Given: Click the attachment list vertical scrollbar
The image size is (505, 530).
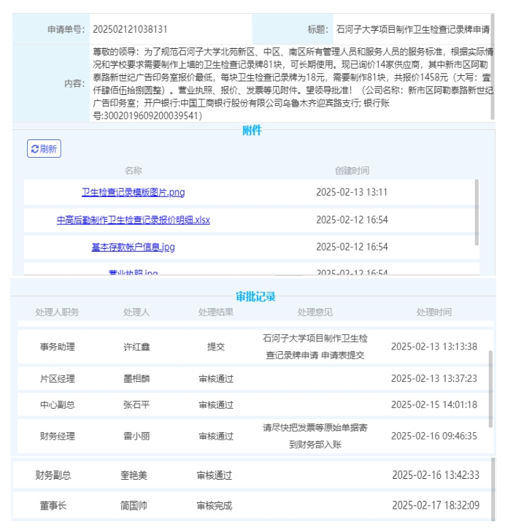Looking at the screenshot, I should click(477, 213).
